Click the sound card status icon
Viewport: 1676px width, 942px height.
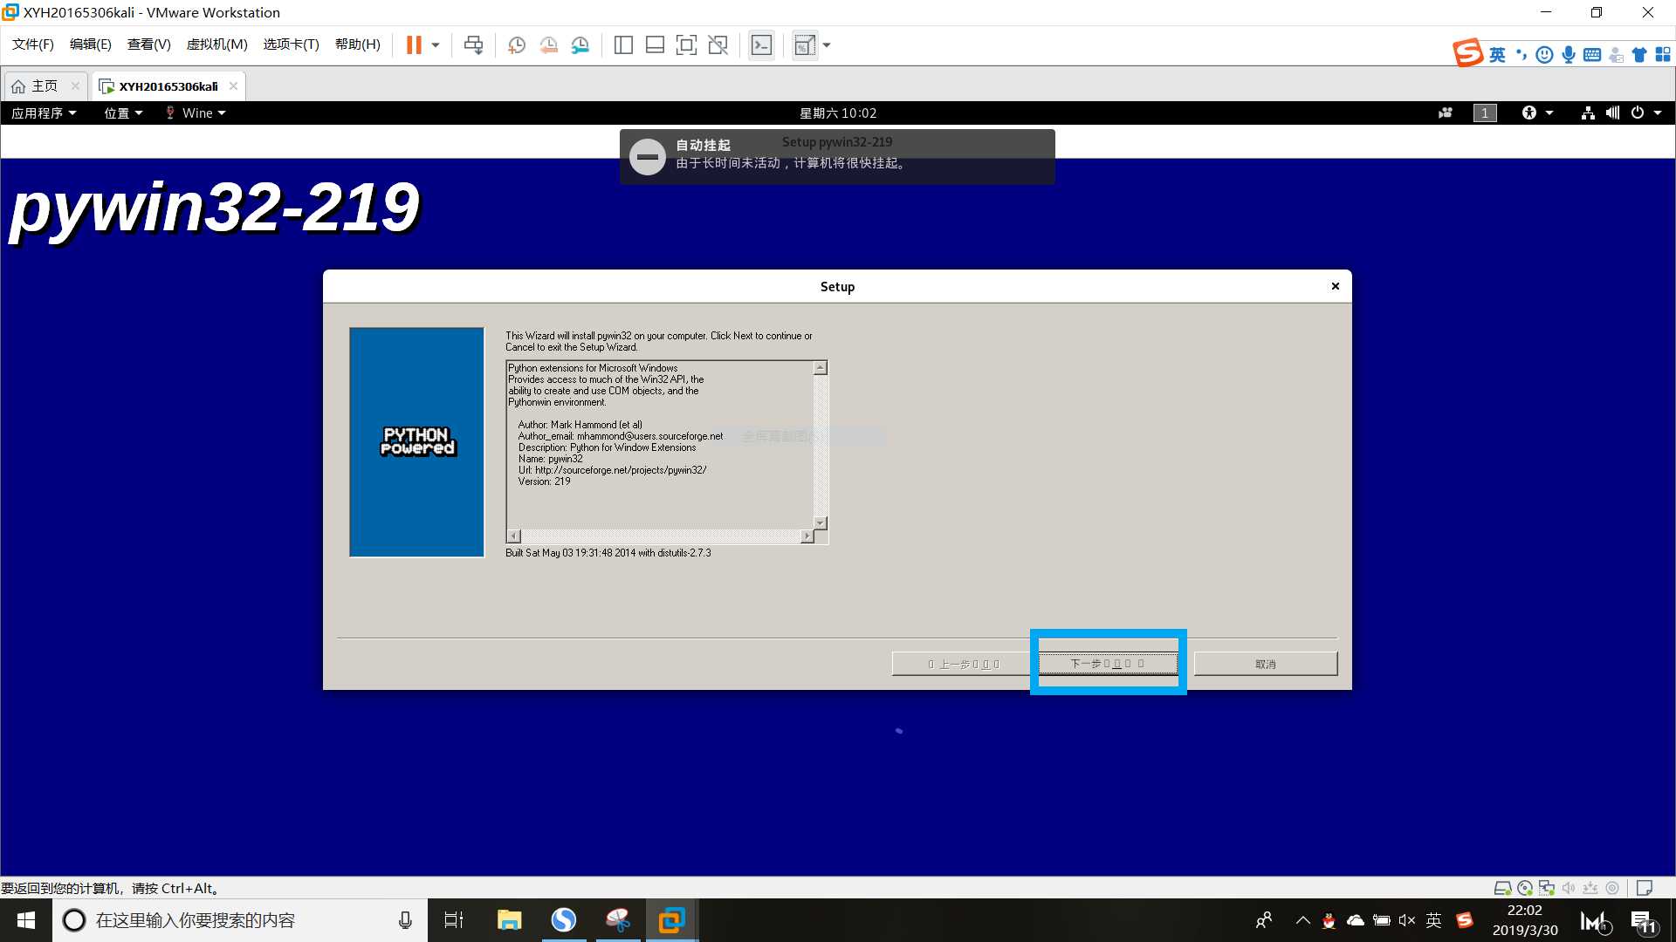[1569, 888]
